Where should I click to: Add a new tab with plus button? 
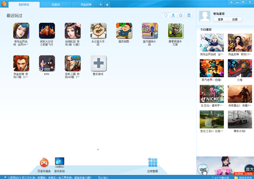(107, 5)
